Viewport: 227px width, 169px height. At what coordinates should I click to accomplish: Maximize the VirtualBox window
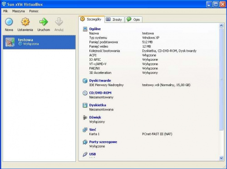[x=216, y=4]
